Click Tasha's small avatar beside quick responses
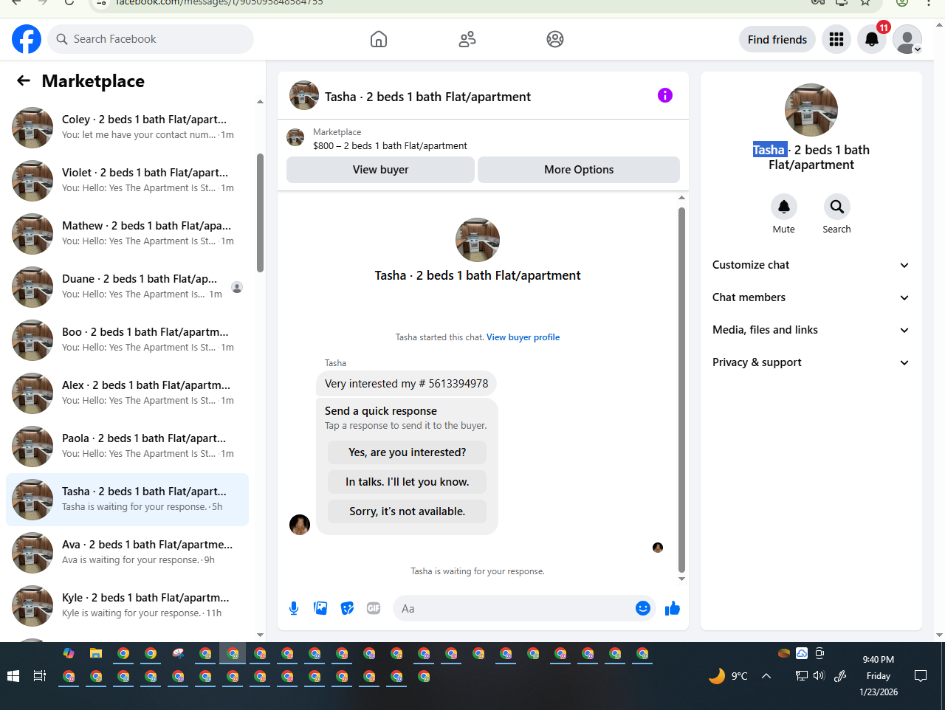Viewport: 945px width, 710px height. tap(300, 525)
